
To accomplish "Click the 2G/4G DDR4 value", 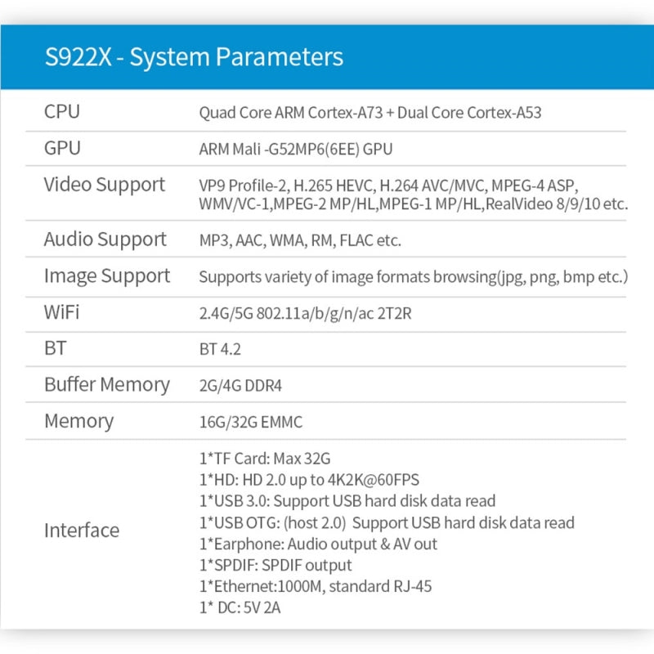I will tap(240, 385).
